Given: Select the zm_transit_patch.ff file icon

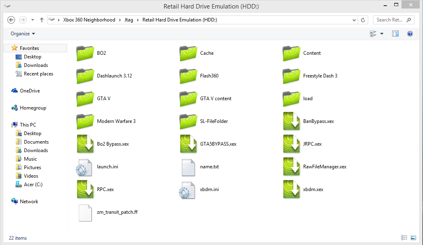Looking at the screenshot, I should 85,213.
